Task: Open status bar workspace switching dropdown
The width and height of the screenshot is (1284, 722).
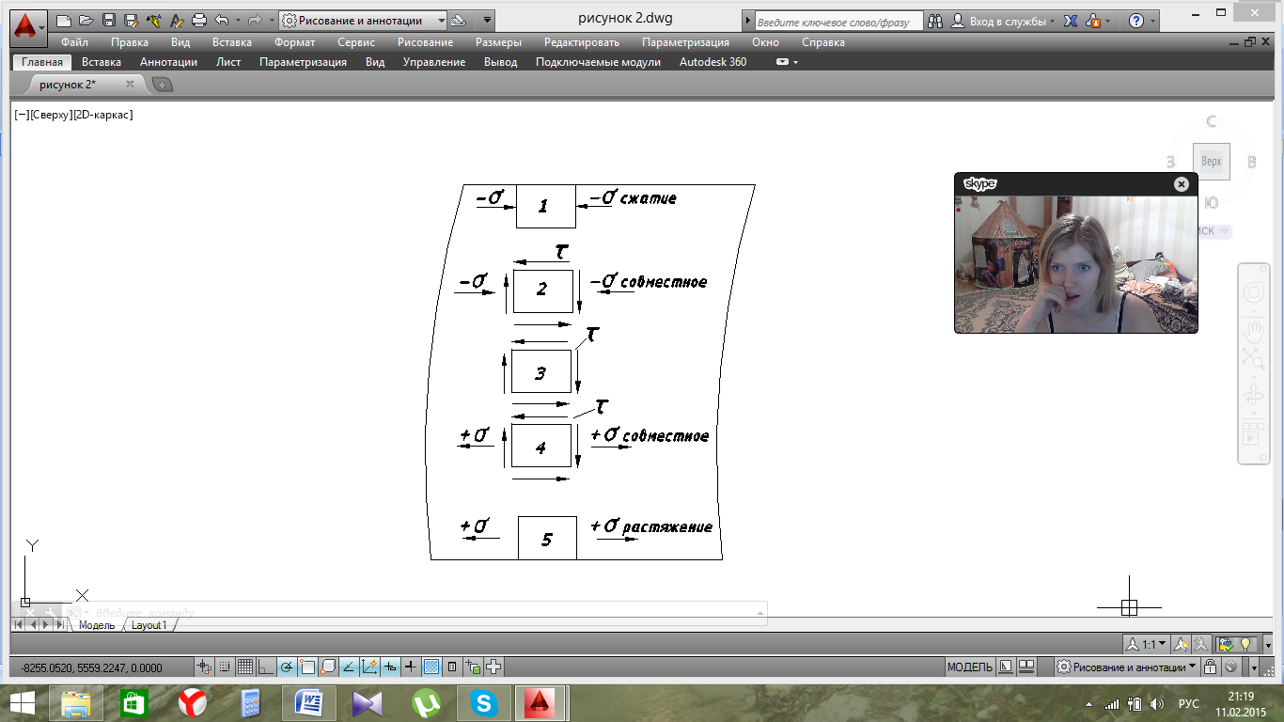Action: click(x=1126, y=667)
